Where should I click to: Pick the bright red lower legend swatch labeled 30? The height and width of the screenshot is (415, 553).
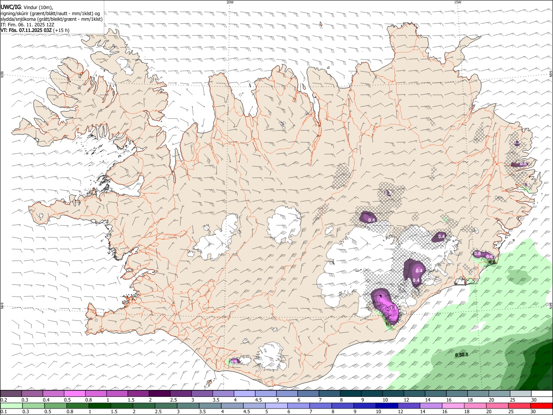pyautogui.click(x=541, y=406)
